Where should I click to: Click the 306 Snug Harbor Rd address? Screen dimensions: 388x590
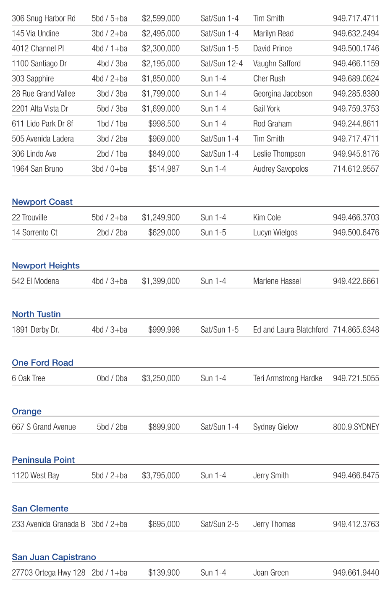click(44, 18)
